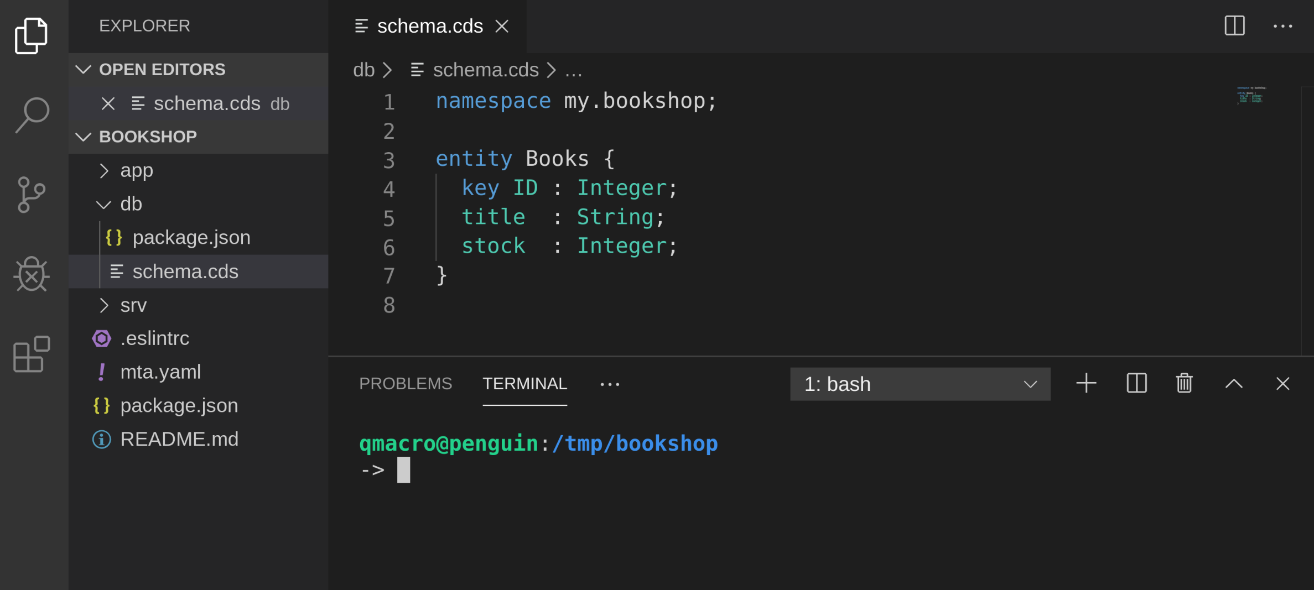Click the db breadcrumb segment
Screen dimensions: 1314x590
[x=363, y=70]
